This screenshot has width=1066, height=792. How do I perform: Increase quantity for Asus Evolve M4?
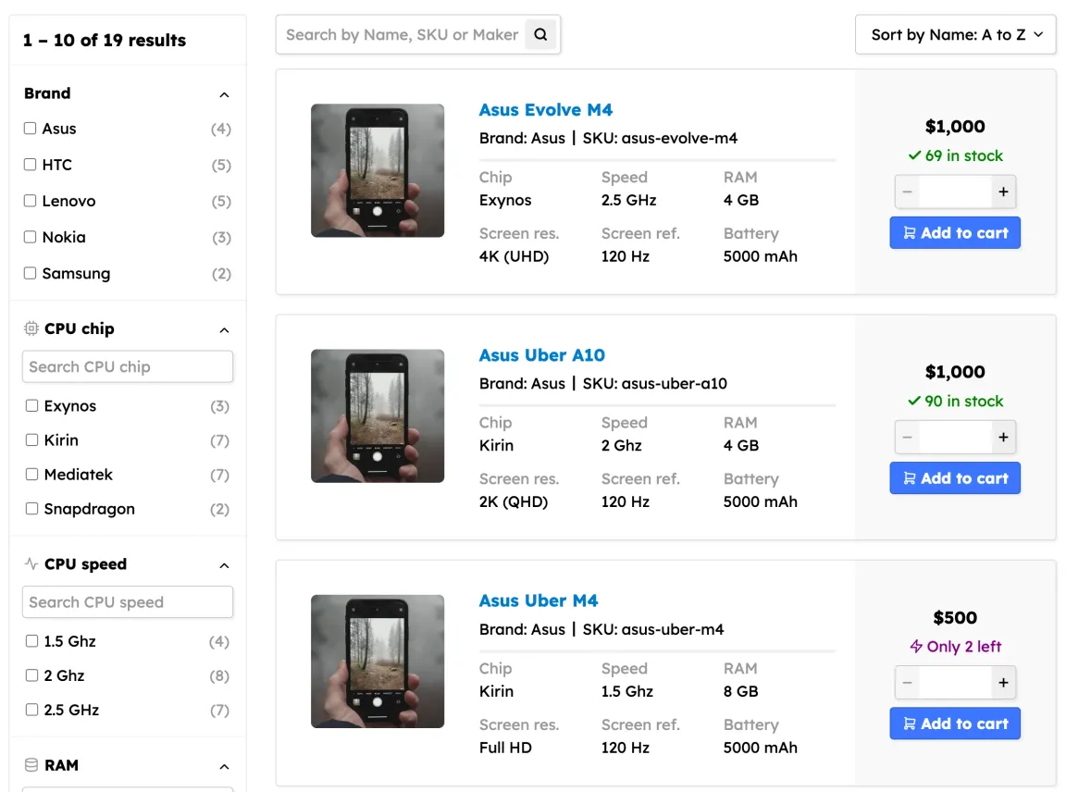click(x=1003, y=192)
